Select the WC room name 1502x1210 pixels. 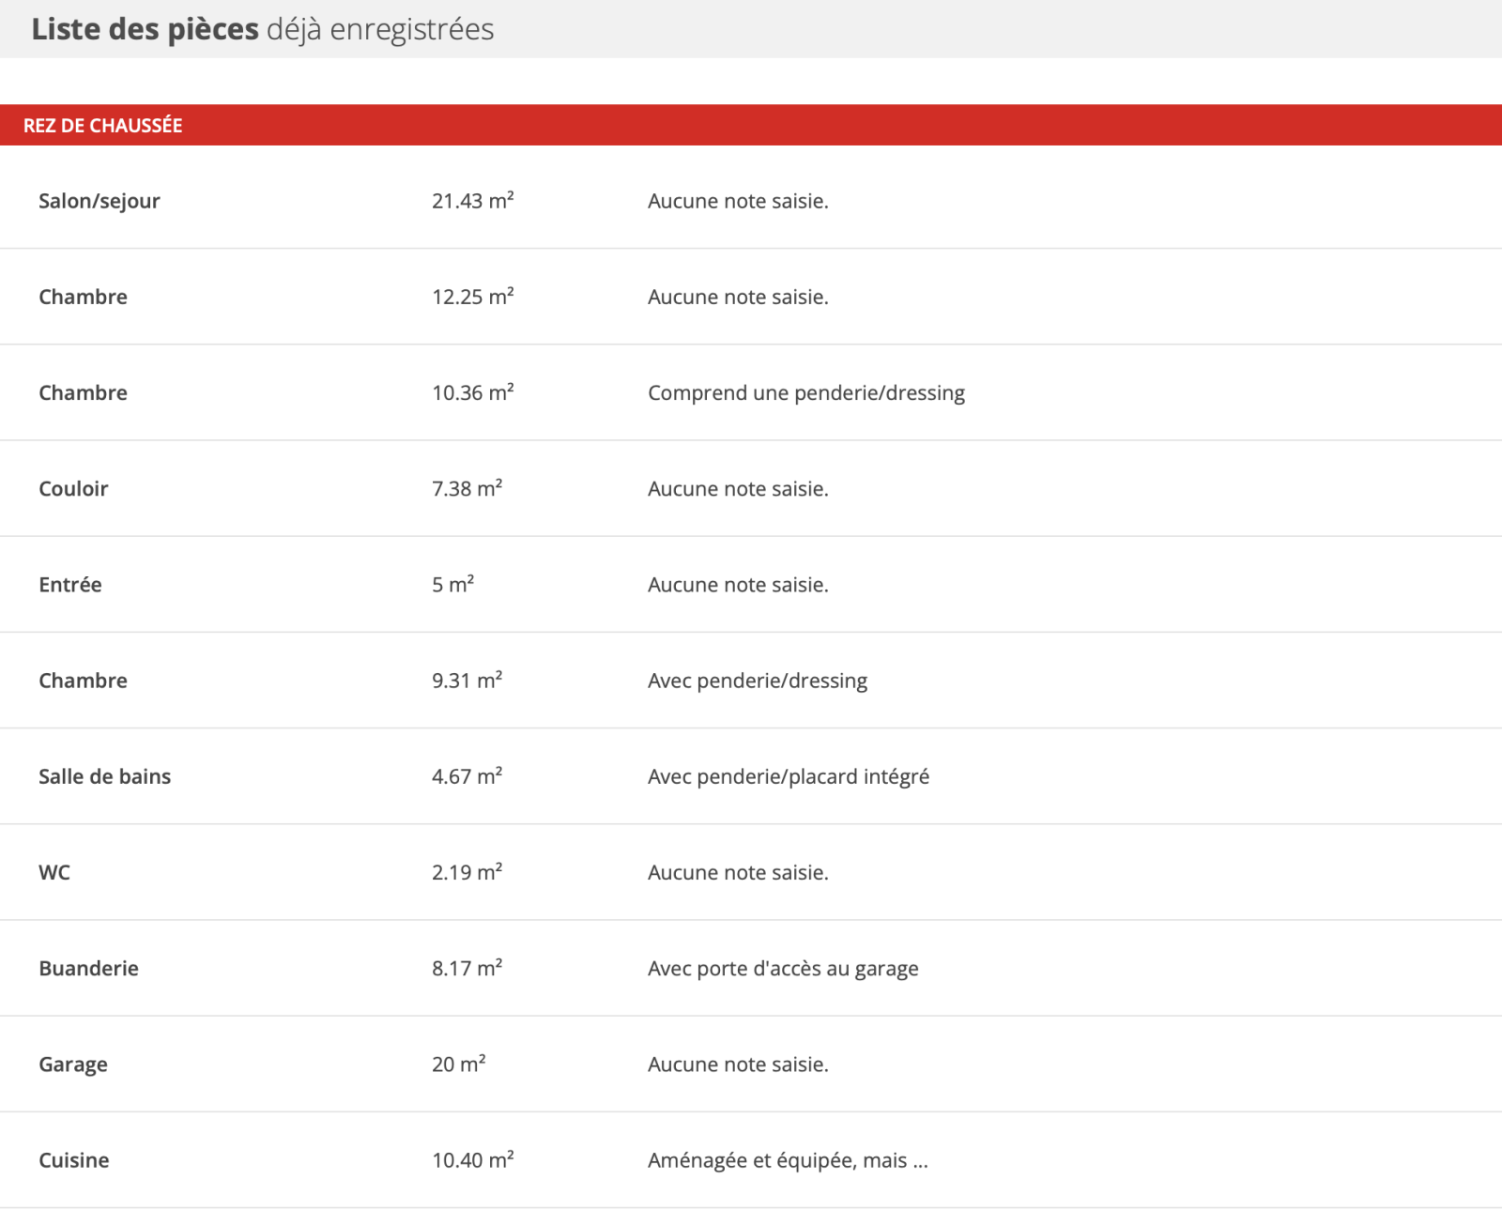pyautogui.click(x=54, y=872)
